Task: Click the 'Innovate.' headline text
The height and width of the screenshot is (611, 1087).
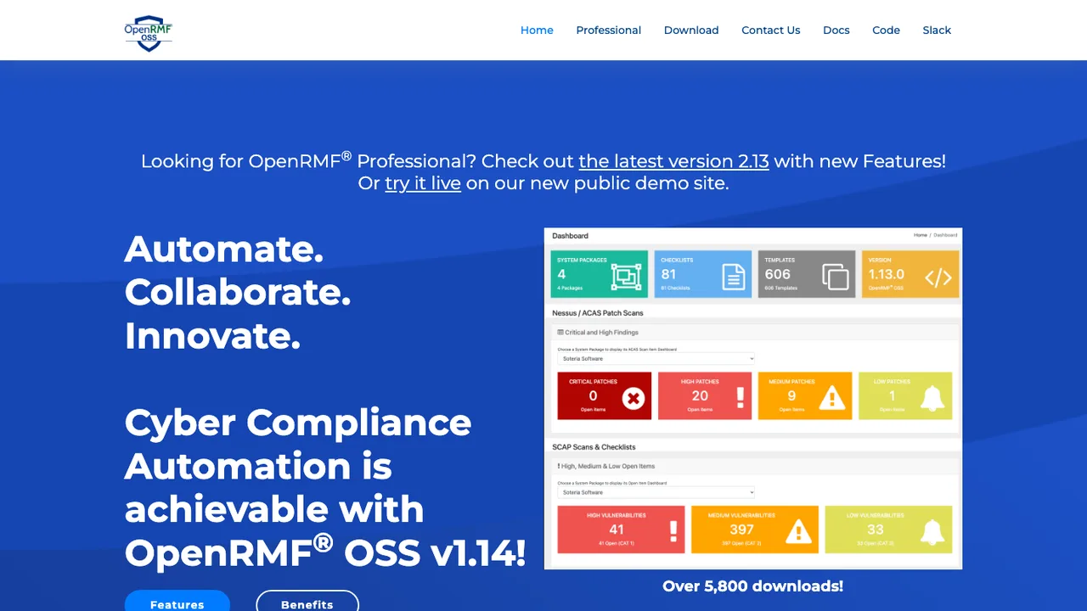Action: click(x=212, y=335)
